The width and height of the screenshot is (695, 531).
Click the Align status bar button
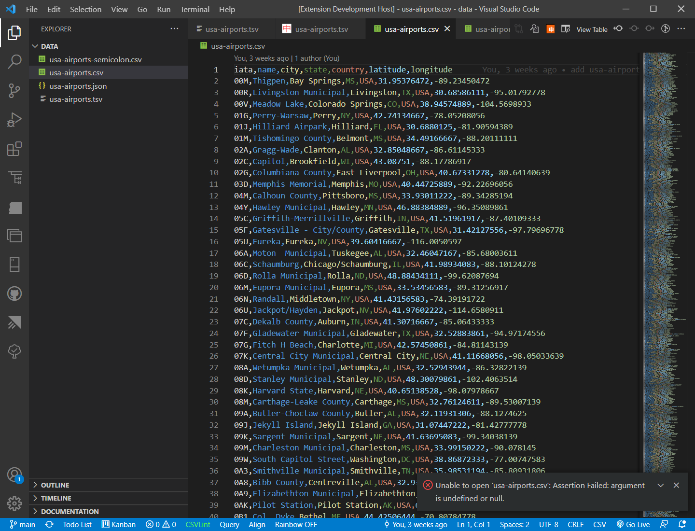pos(257,524)
